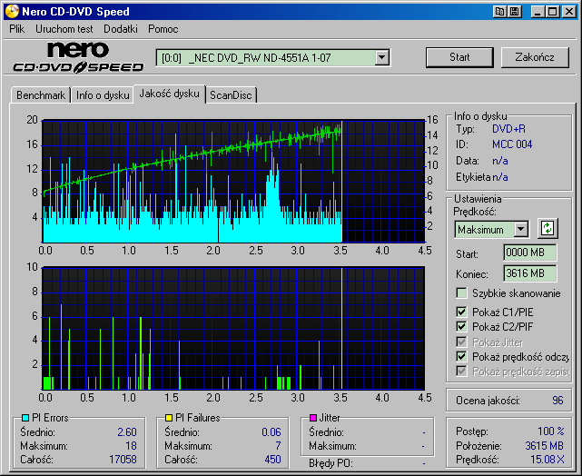Screen dimensions: 582x476
Task: Click the save screenshot floppy icon
Action: pyautogui.click(x=515, y=12)
